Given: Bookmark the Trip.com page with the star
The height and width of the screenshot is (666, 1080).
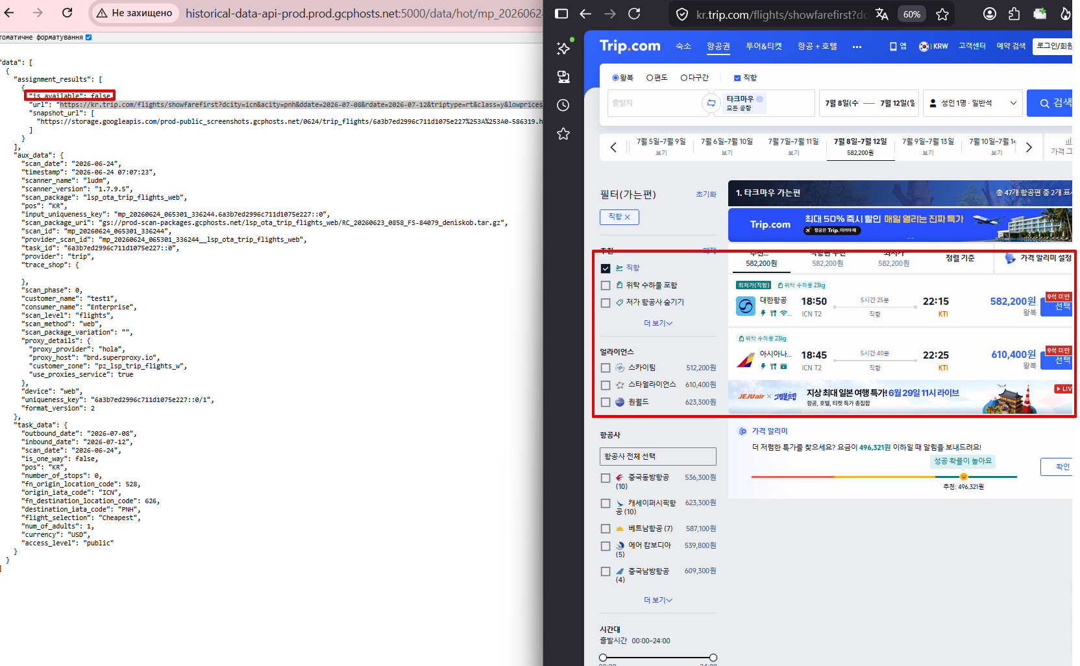Looking at the screenshot, I should (942, 14).
